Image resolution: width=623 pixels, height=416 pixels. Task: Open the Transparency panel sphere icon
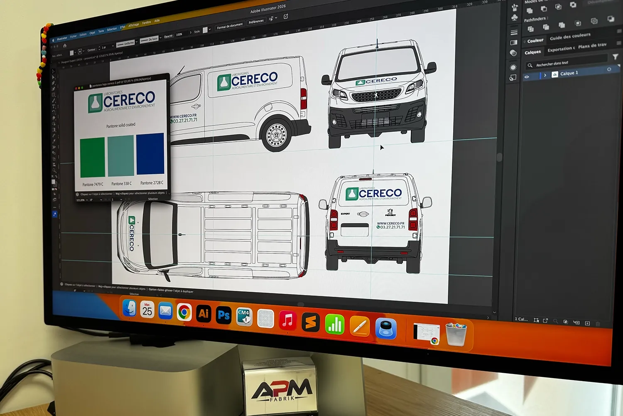pyautogui.click(x=513, y=53)
